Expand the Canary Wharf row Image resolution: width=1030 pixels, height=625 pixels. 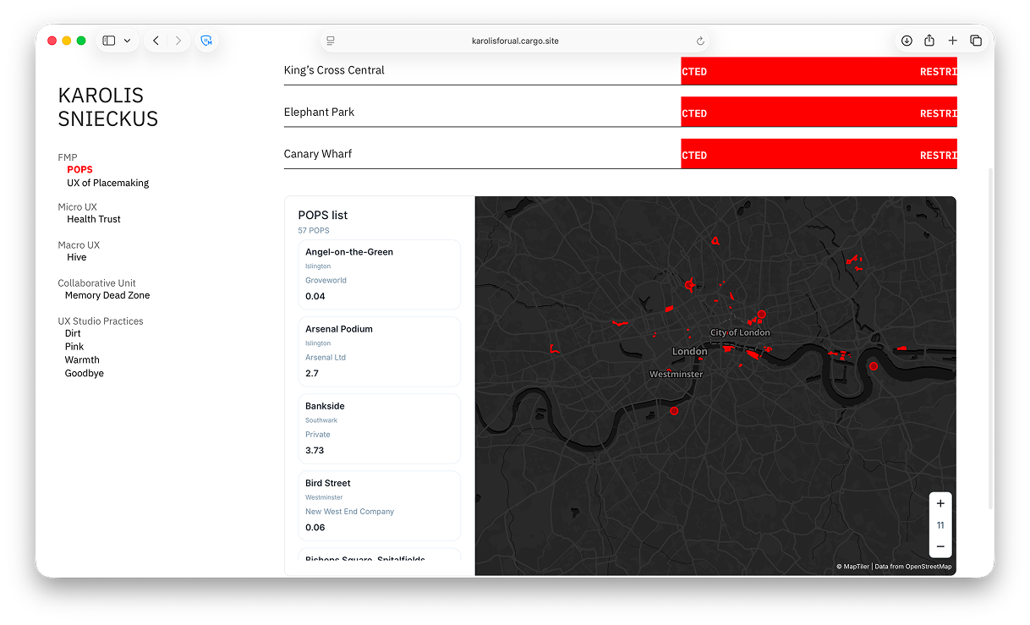(x=621, y=154)
